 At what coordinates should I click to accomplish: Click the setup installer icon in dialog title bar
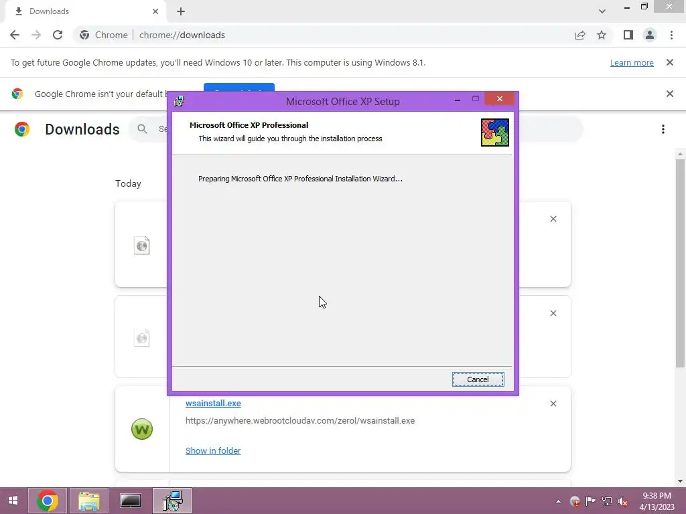point(179,101)
